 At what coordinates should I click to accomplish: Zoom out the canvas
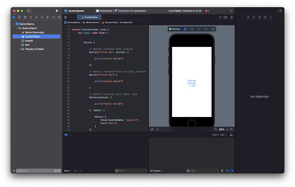point(215,129)
